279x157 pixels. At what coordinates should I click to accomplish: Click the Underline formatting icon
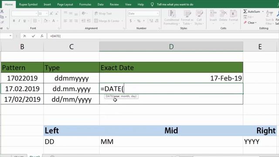tap(24, 21)
